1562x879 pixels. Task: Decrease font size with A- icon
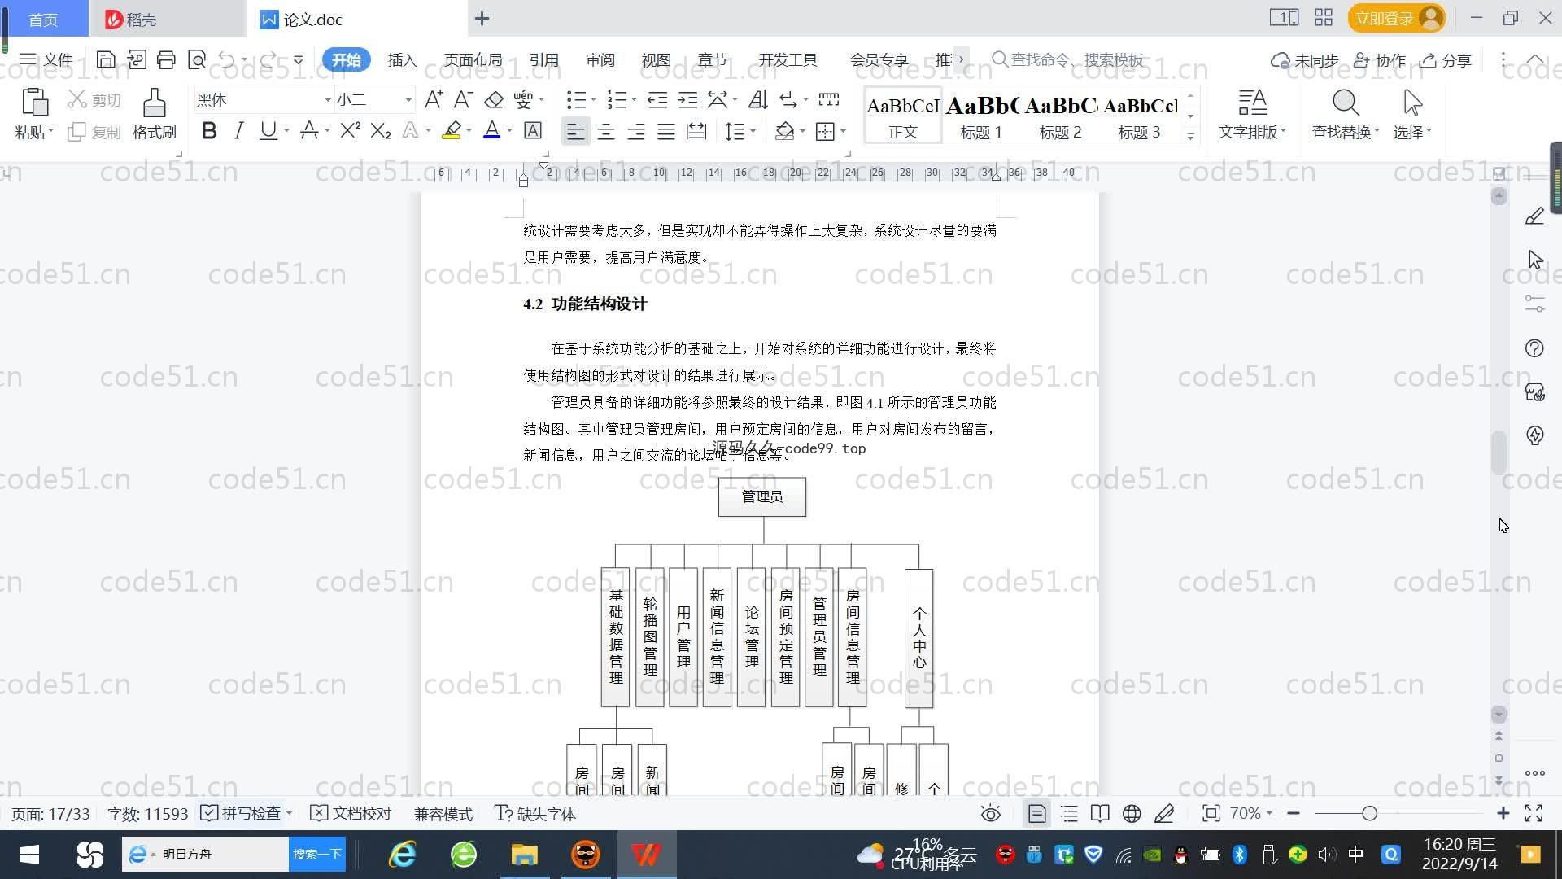pos(463,99)
